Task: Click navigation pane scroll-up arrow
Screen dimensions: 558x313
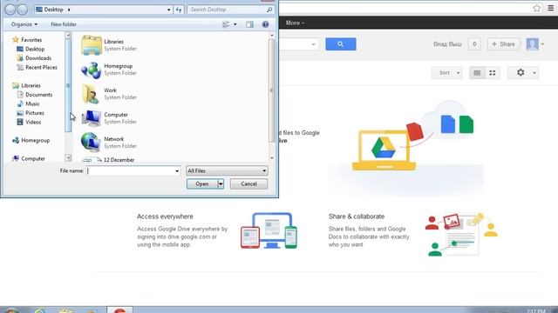Action: (68, 35)
